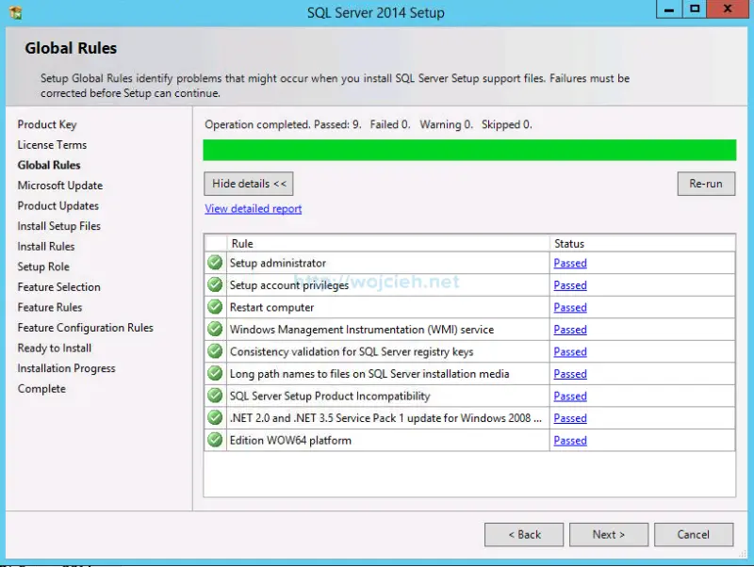Open the Passed report for Setup administrator

tap(569, 263)
